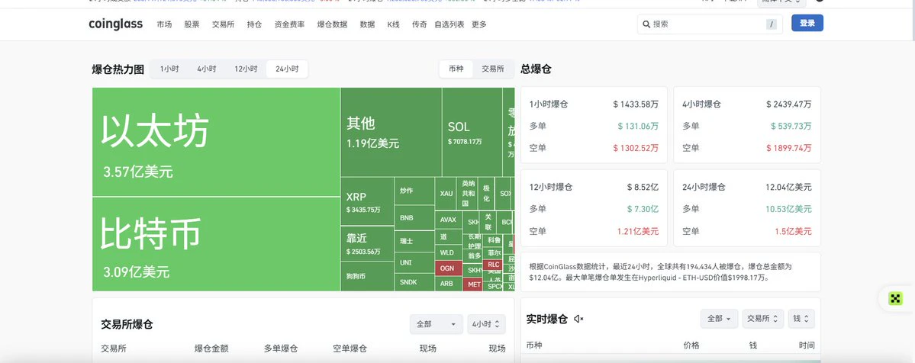The image size is (915, 363).
Task: Select 交易所 in the heatmap view toggle
Action: tap(493, 69)
